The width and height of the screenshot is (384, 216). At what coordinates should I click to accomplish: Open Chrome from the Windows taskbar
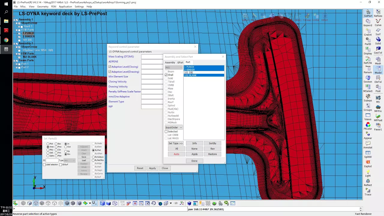(x=6, y=40)
